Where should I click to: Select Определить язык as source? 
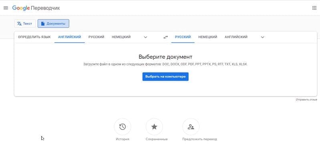[34, 37]
